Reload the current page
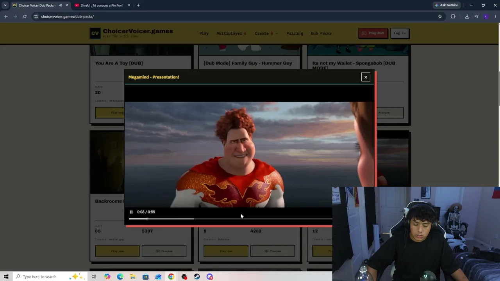500x281 pixels. coord(25,16)
